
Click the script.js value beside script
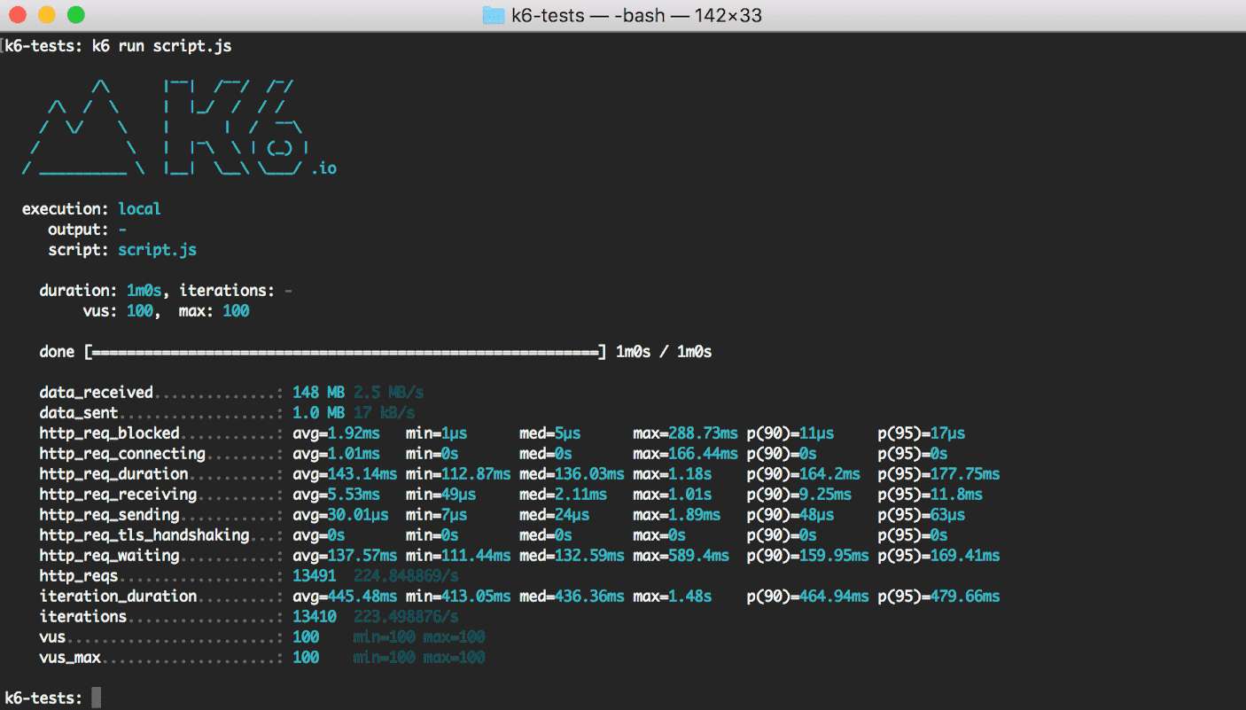157,250
